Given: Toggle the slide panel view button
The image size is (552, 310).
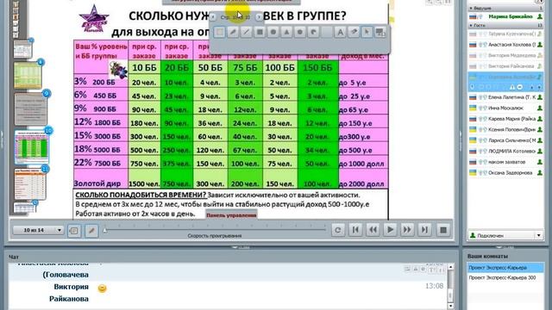Looking at the screenshot, I should tap(74, 231).
